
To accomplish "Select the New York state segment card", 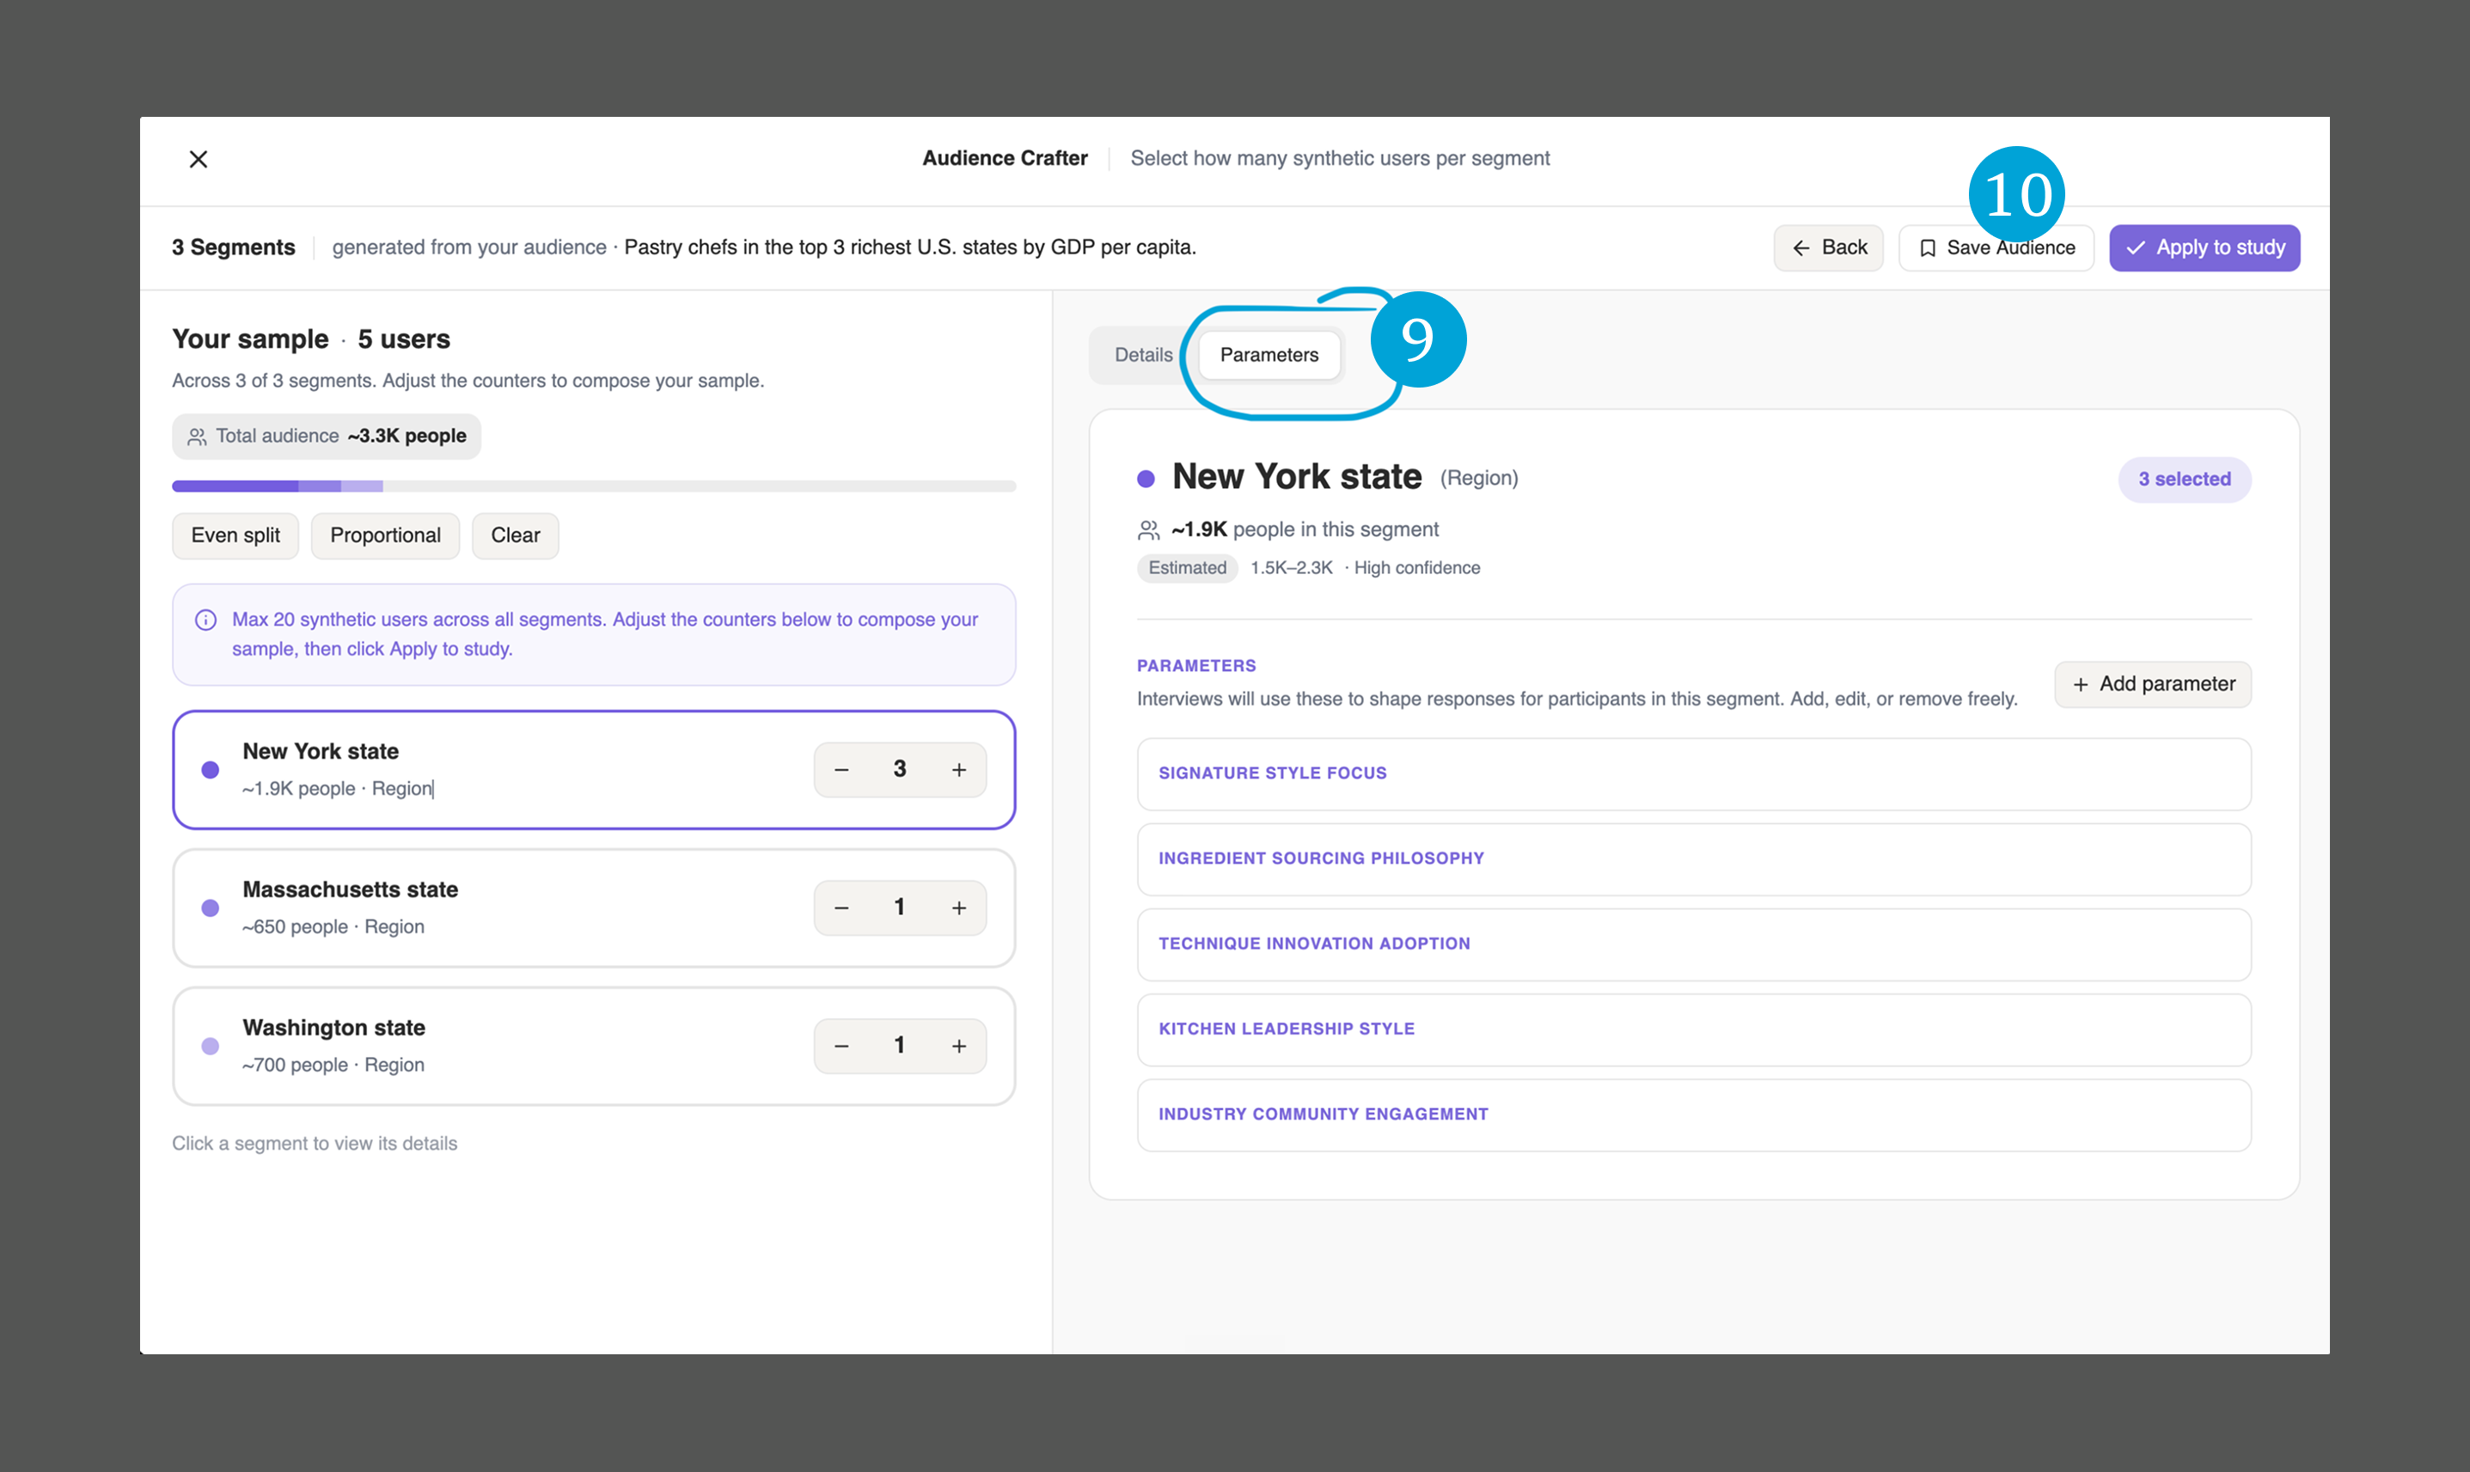I will [593, 770].
